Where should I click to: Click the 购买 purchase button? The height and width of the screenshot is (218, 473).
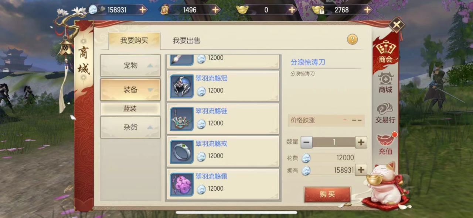[327, 194]
